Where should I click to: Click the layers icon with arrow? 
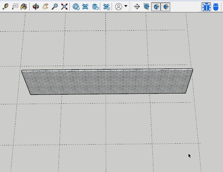(95, 7)
